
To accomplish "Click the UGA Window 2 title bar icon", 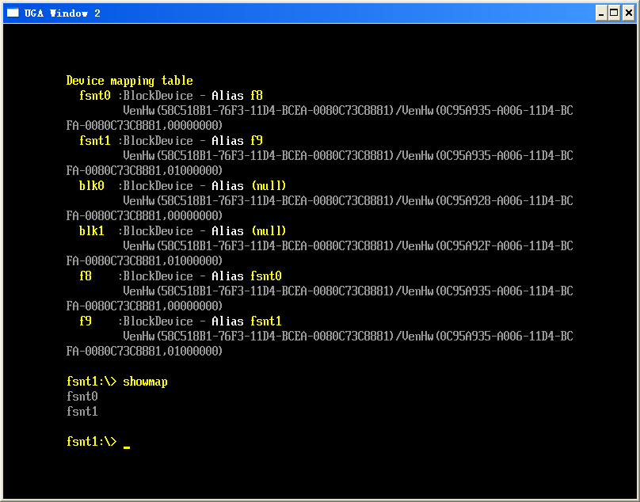I will (13, 13).
